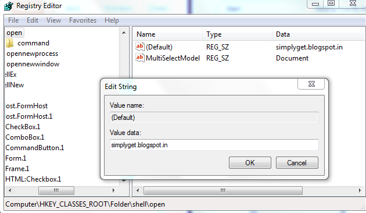
Task: Open the View menu
Action: pyautogui.click(x=53, y=20)
